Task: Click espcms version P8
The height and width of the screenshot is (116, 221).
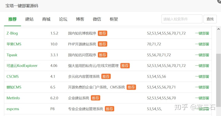Action: (x=52, y=109)
